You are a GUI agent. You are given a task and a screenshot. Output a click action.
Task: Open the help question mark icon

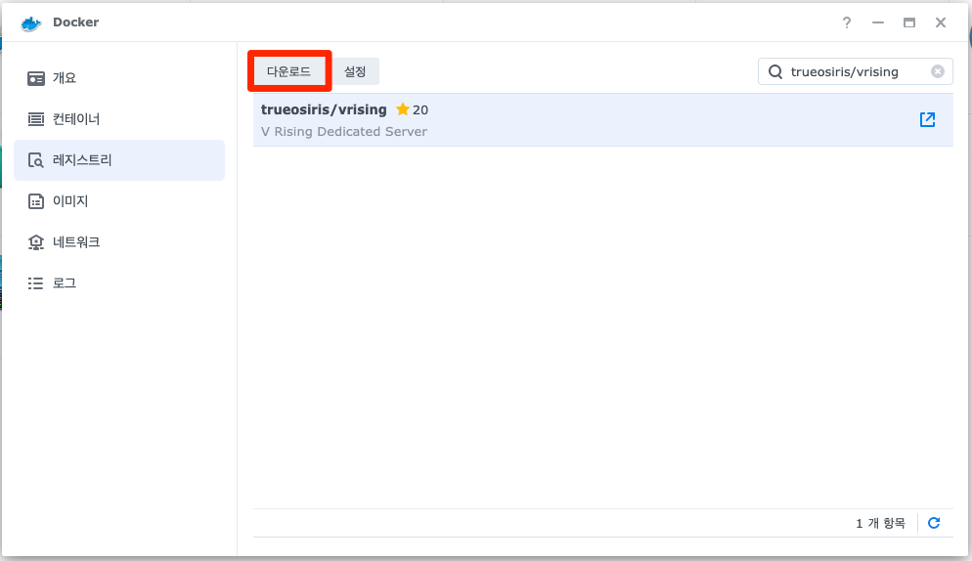tap(846, 22)
